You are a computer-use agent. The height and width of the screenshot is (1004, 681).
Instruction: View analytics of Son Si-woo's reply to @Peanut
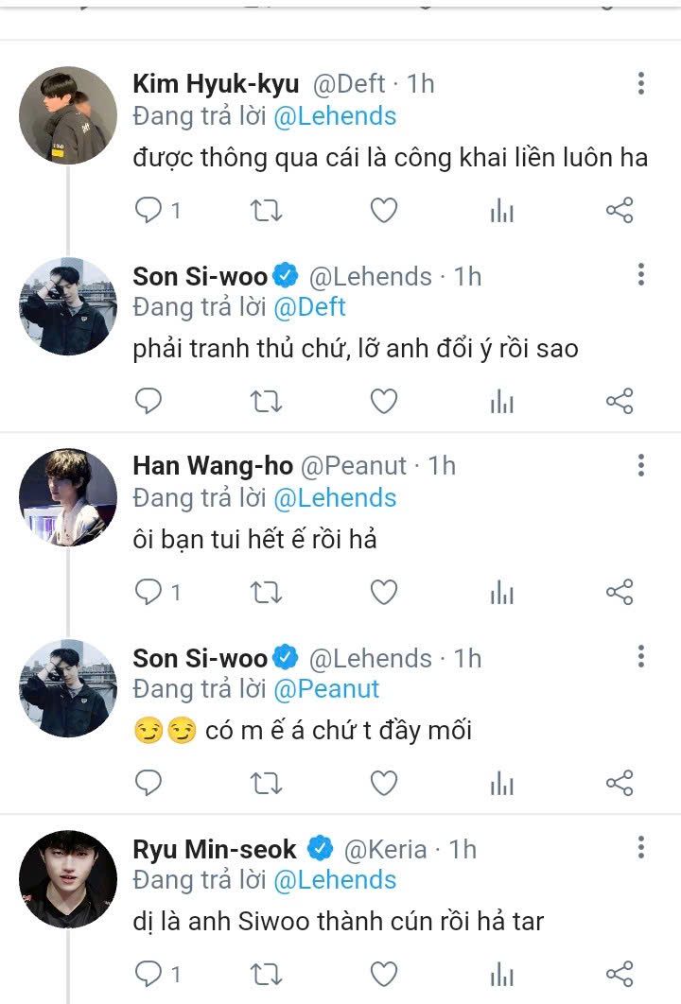pyautogui.click(x=501, y=784)
